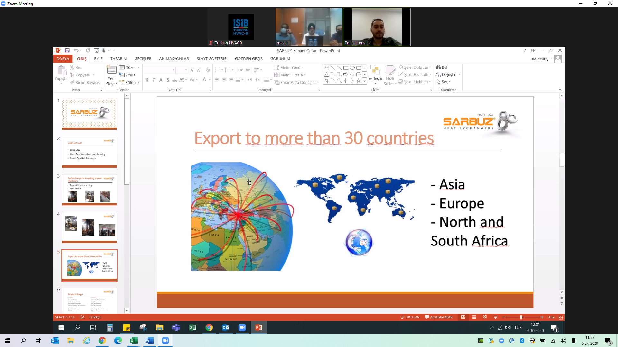This screenshot has height=347, width=618.
Task: Toggle text shadow (S) formatting
Action: click(x=168, y=80)
